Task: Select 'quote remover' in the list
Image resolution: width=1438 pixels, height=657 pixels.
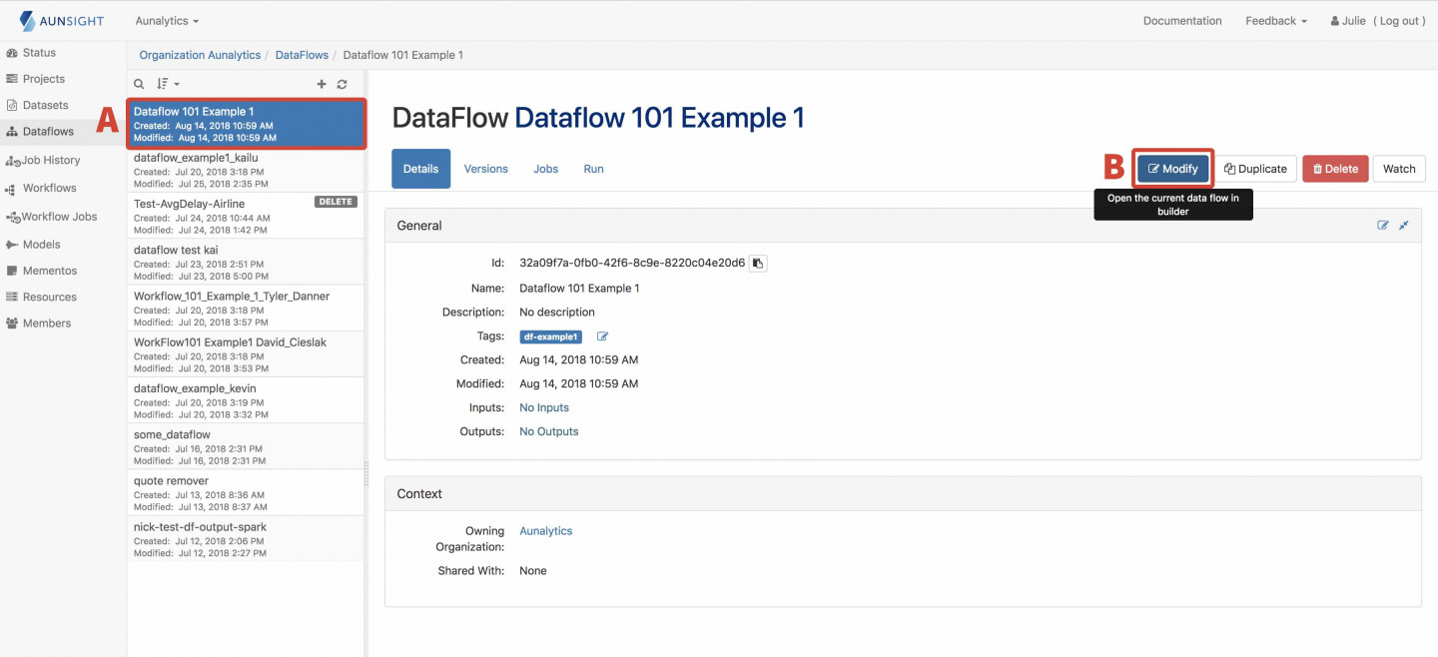Action: 247,492
